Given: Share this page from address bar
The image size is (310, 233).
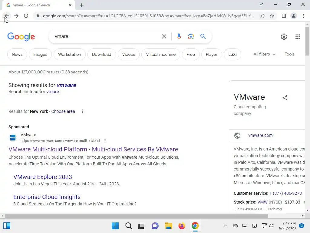Looking at the screenshot, I should pyautogui.click(x=262, y=16).
